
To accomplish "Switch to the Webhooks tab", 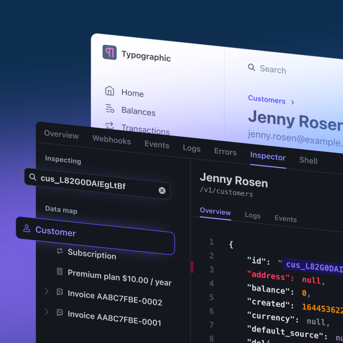I will [x=111, y=139].
